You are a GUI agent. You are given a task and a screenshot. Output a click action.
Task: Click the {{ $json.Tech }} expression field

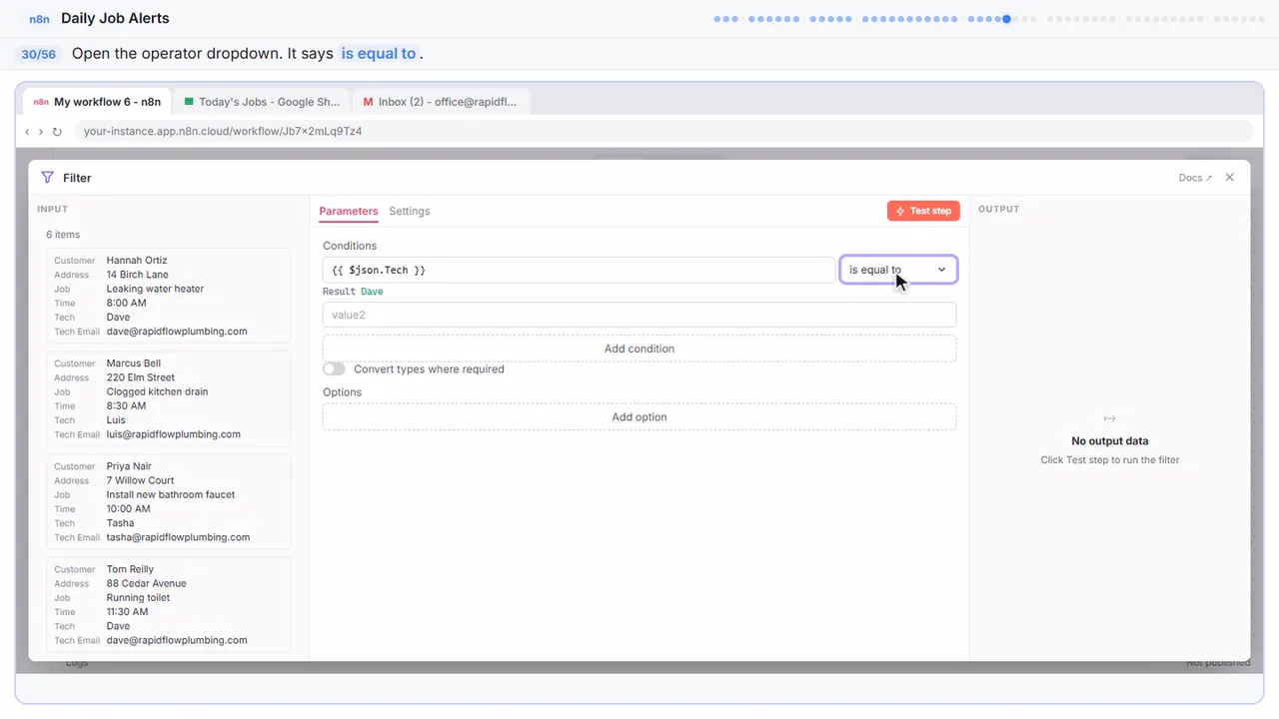coord(579,270)
